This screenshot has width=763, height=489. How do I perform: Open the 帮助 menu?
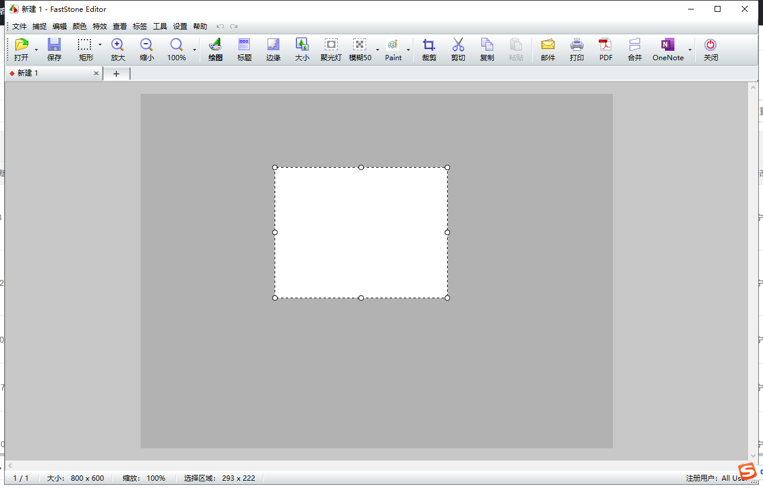click(200, 27)
